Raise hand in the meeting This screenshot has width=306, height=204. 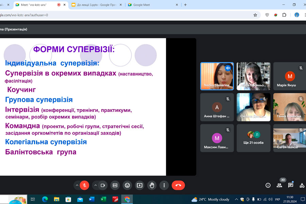pyautogui.click(x=152, y=185)
